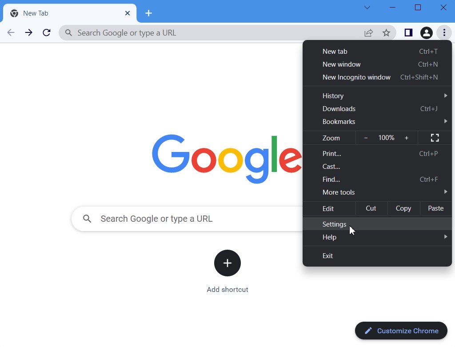The height and width of the screenshot is (347, 455).
Task: Click the share page icon in address bar
Action: click(x=368, y=33)
